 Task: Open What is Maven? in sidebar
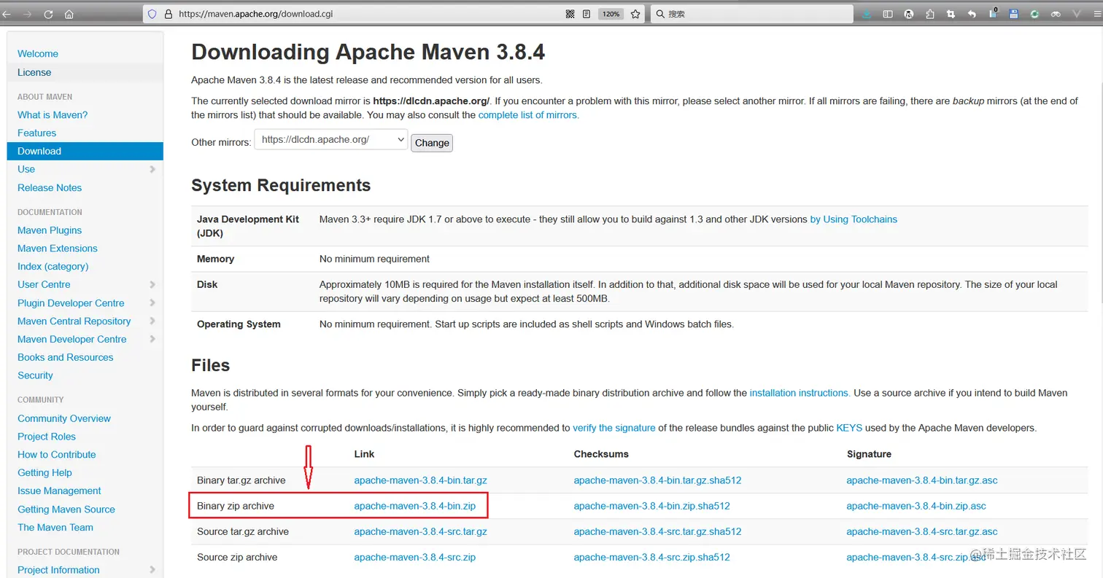53,115
